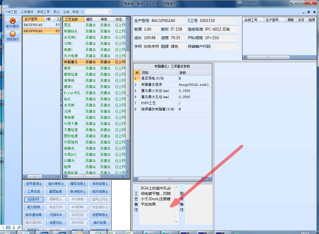Click the 能力参数 button
319x234 pixels.
point(34,207)
